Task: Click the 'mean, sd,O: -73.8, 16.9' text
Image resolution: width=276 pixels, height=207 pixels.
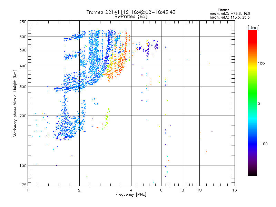Action: (230, 13)
